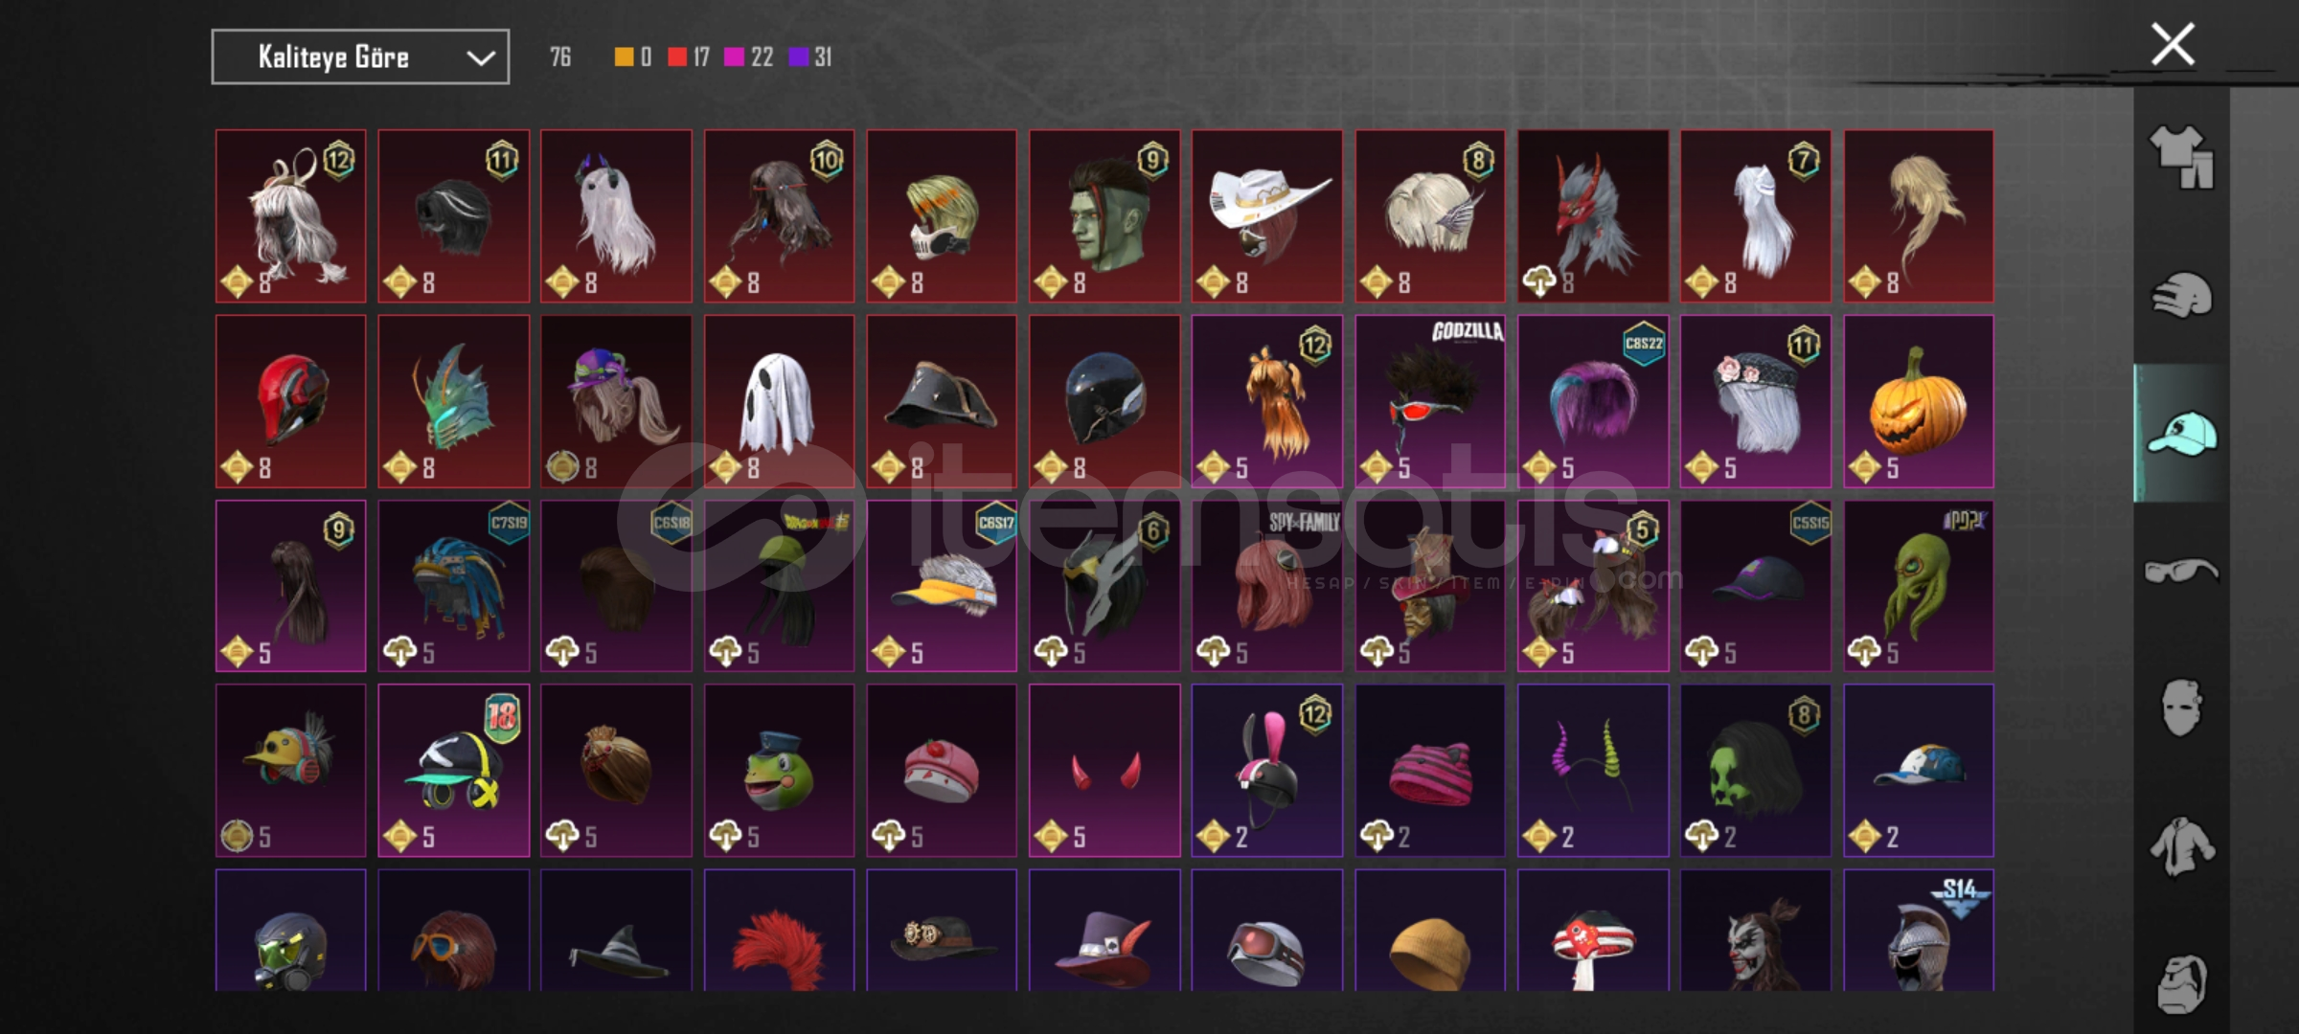Open the teal cap headwear category
This screenshot has width=2299, height=1034.
click(2181, 433)
